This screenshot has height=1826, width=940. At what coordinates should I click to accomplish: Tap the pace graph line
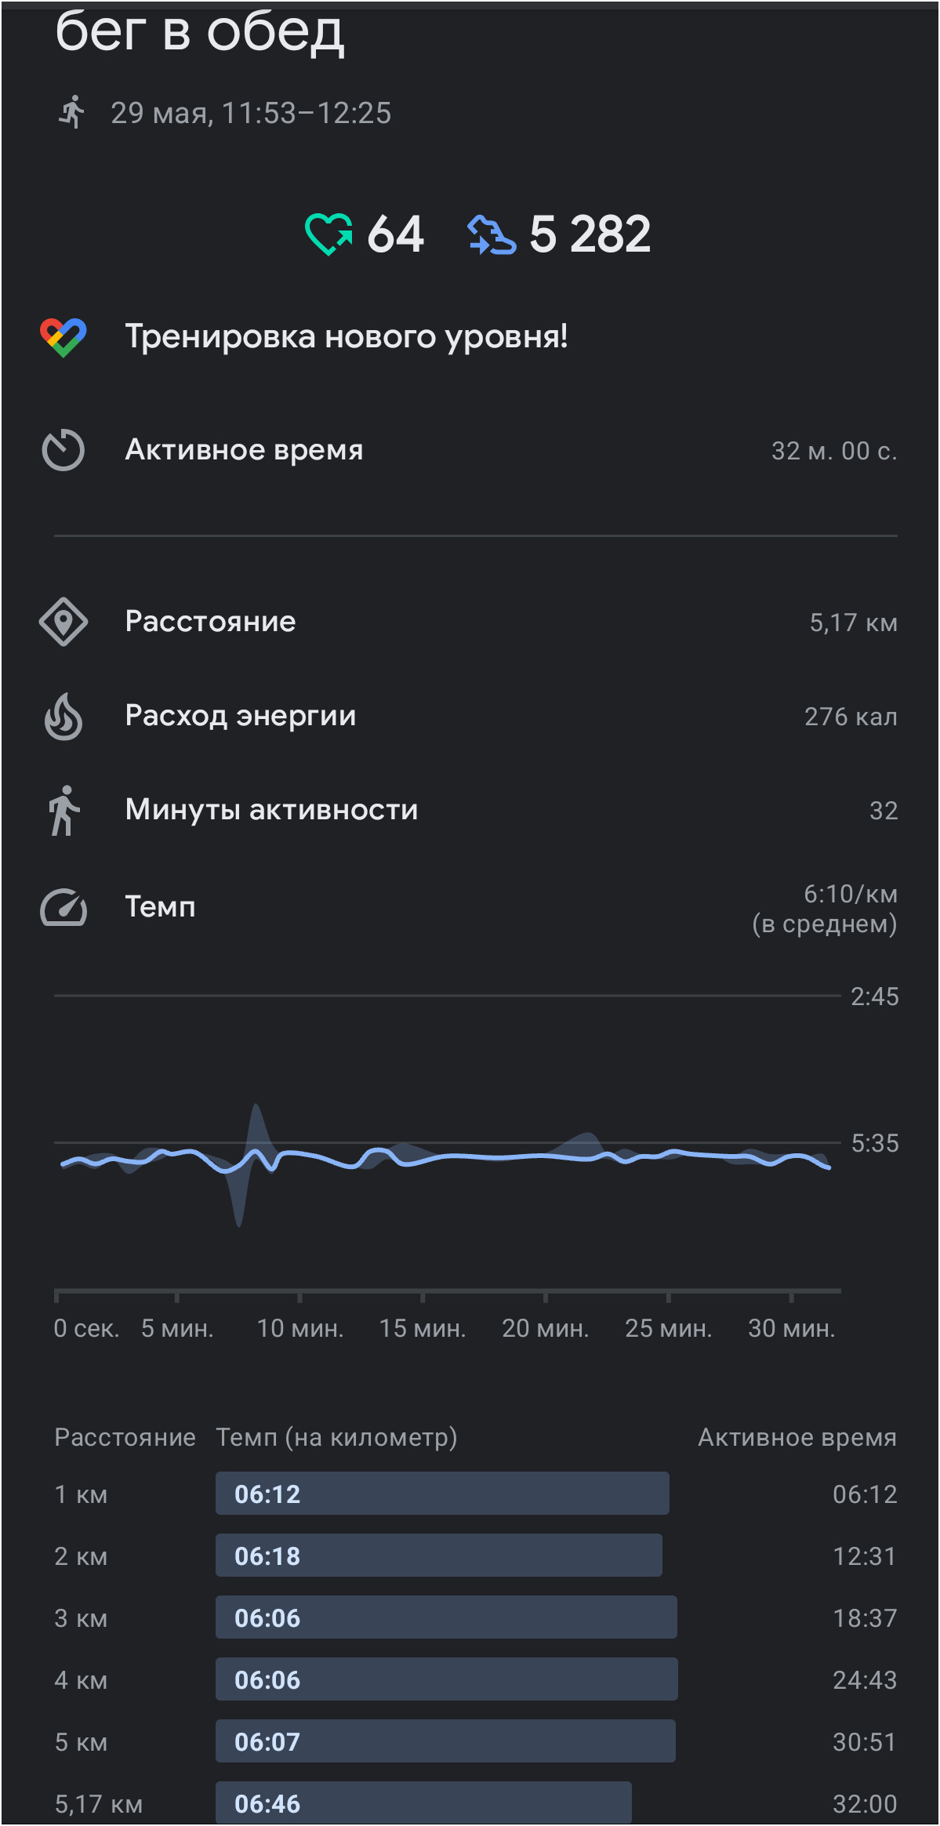tap(445, 1158)
